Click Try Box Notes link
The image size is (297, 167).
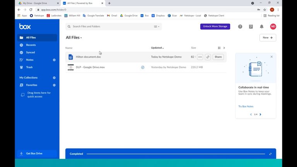(x=246, y=106)
